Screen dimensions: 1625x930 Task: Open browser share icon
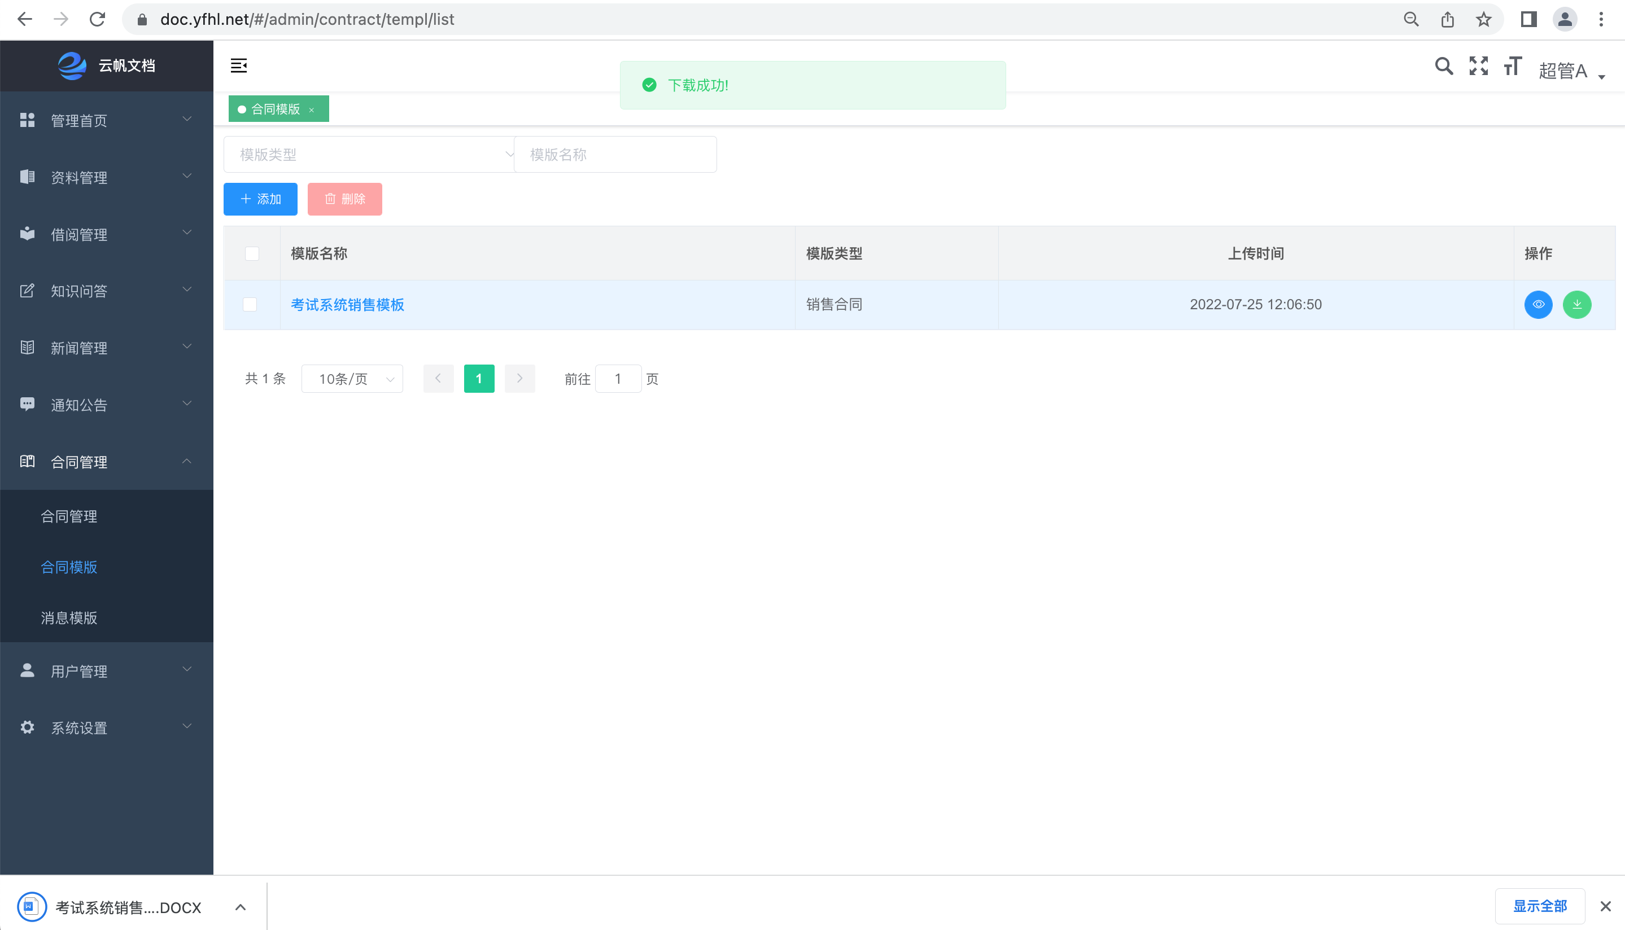(1447, 19)
